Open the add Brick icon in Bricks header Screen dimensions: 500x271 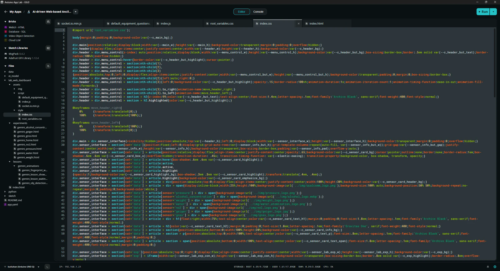[48, 21]
